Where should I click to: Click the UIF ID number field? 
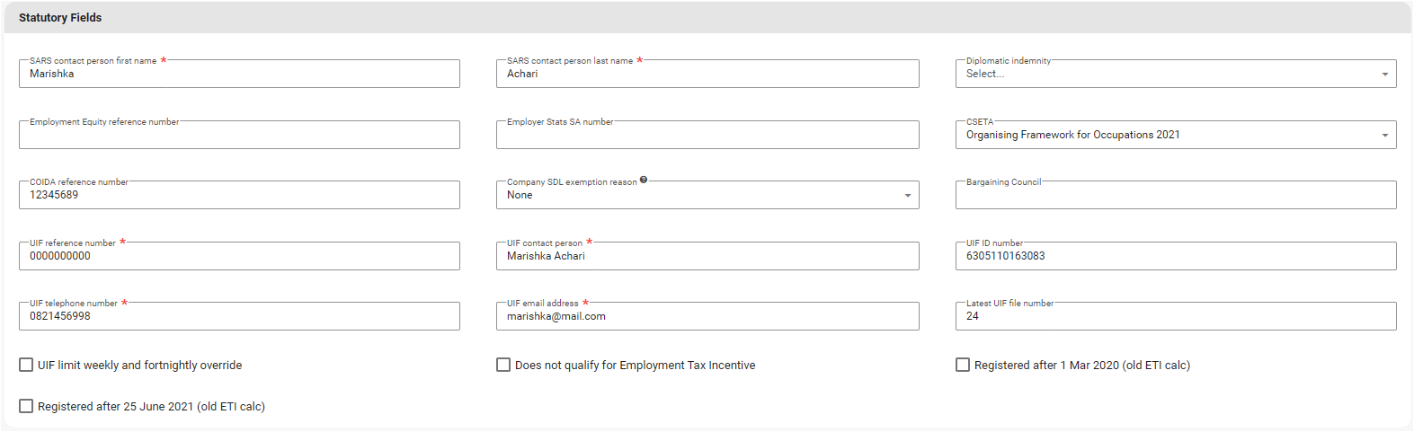click(1175, 257)
